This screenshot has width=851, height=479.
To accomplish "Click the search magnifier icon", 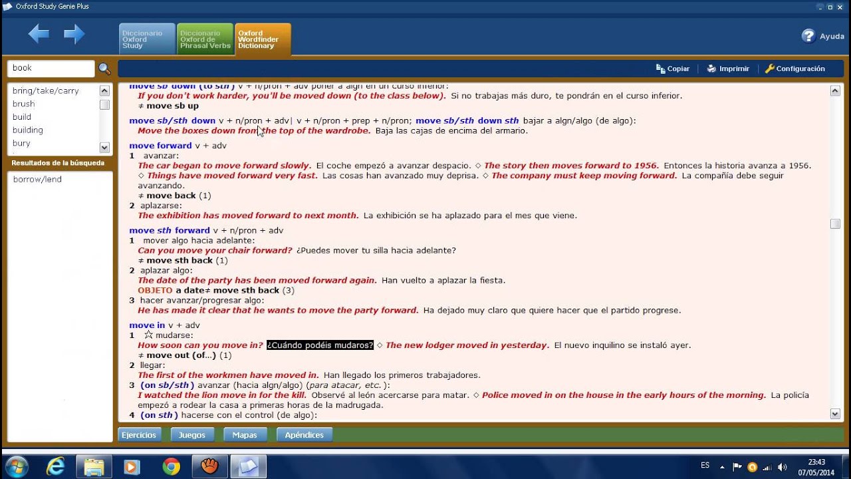I will pos(104,69).
